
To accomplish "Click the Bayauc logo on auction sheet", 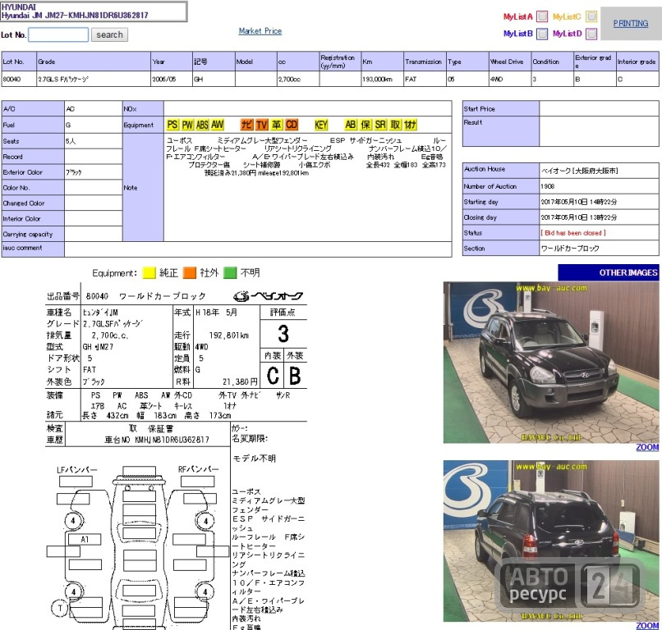I will 269,296.
